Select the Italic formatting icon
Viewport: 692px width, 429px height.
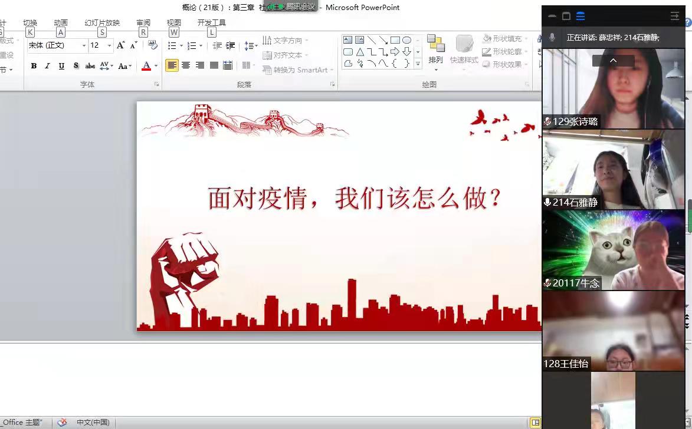47,65
